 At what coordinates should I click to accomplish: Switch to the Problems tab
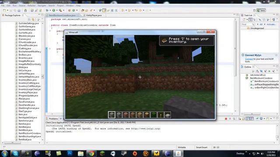(x=53, y=119)
